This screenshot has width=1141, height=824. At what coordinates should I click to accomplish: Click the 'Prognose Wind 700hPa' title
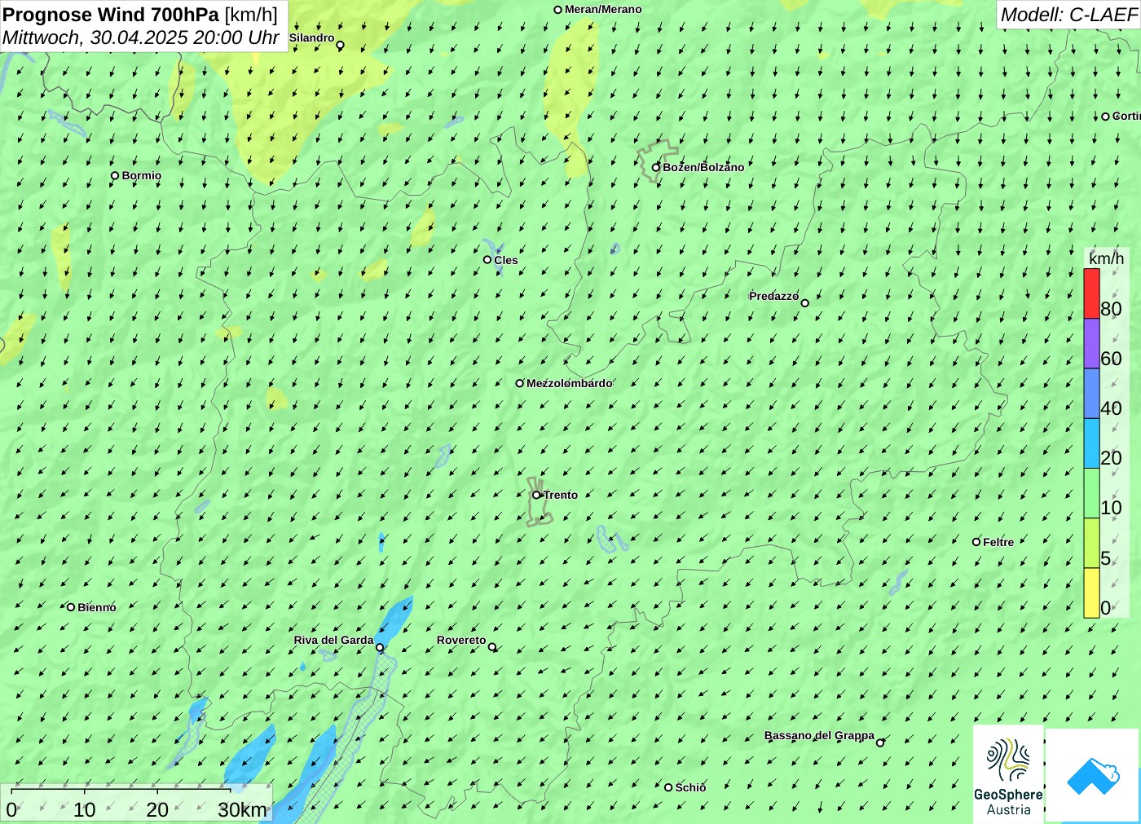111,15
